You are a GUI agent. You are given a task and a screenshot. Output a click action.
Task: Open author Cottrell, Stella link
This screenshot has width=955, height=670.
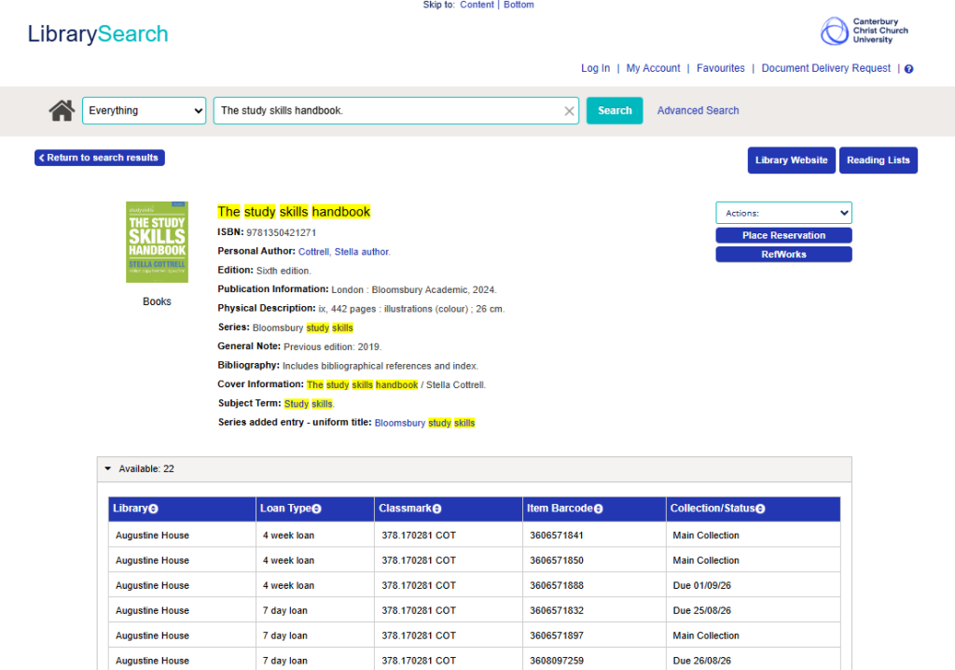pyautogui.click(x=344, y=252)
